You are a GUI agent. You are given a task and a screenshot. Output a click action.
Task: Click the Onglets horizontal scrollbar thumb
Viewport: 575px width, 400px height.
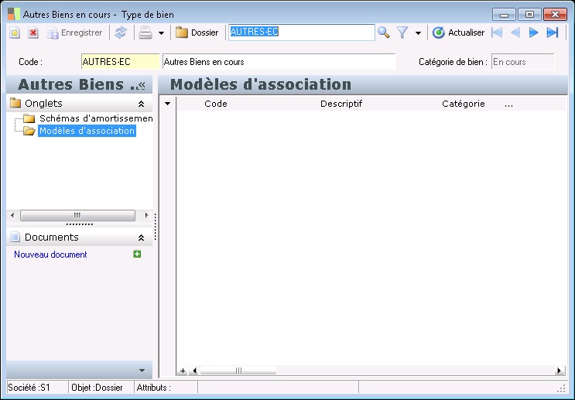pos(77,215)
